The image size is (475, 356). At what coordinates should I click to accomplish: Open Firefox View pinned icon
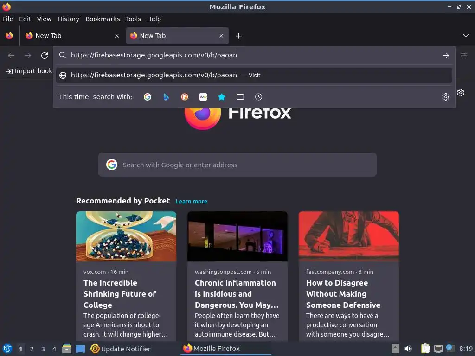[9, 36]
